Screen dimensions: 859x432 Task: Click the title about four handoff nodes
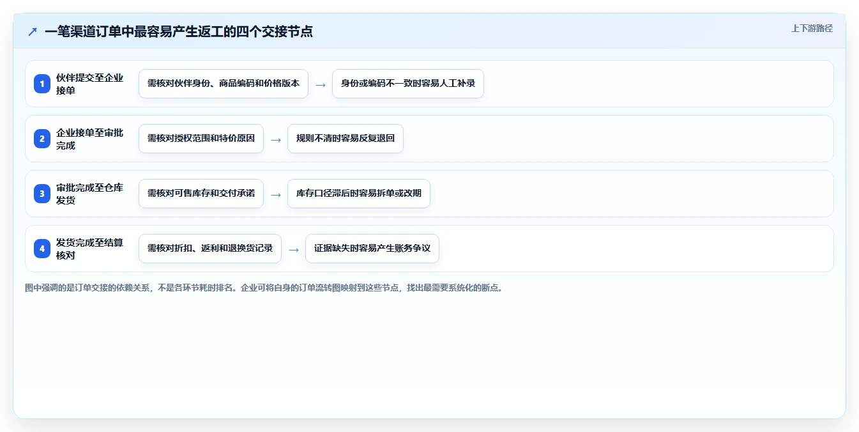point(179,31)
